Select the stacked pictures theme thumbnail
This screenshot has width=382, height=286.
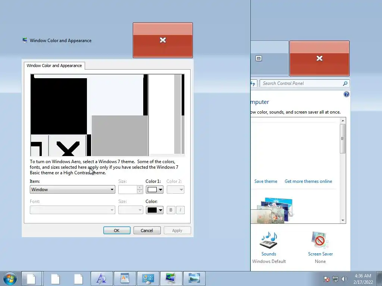(273, 211)
